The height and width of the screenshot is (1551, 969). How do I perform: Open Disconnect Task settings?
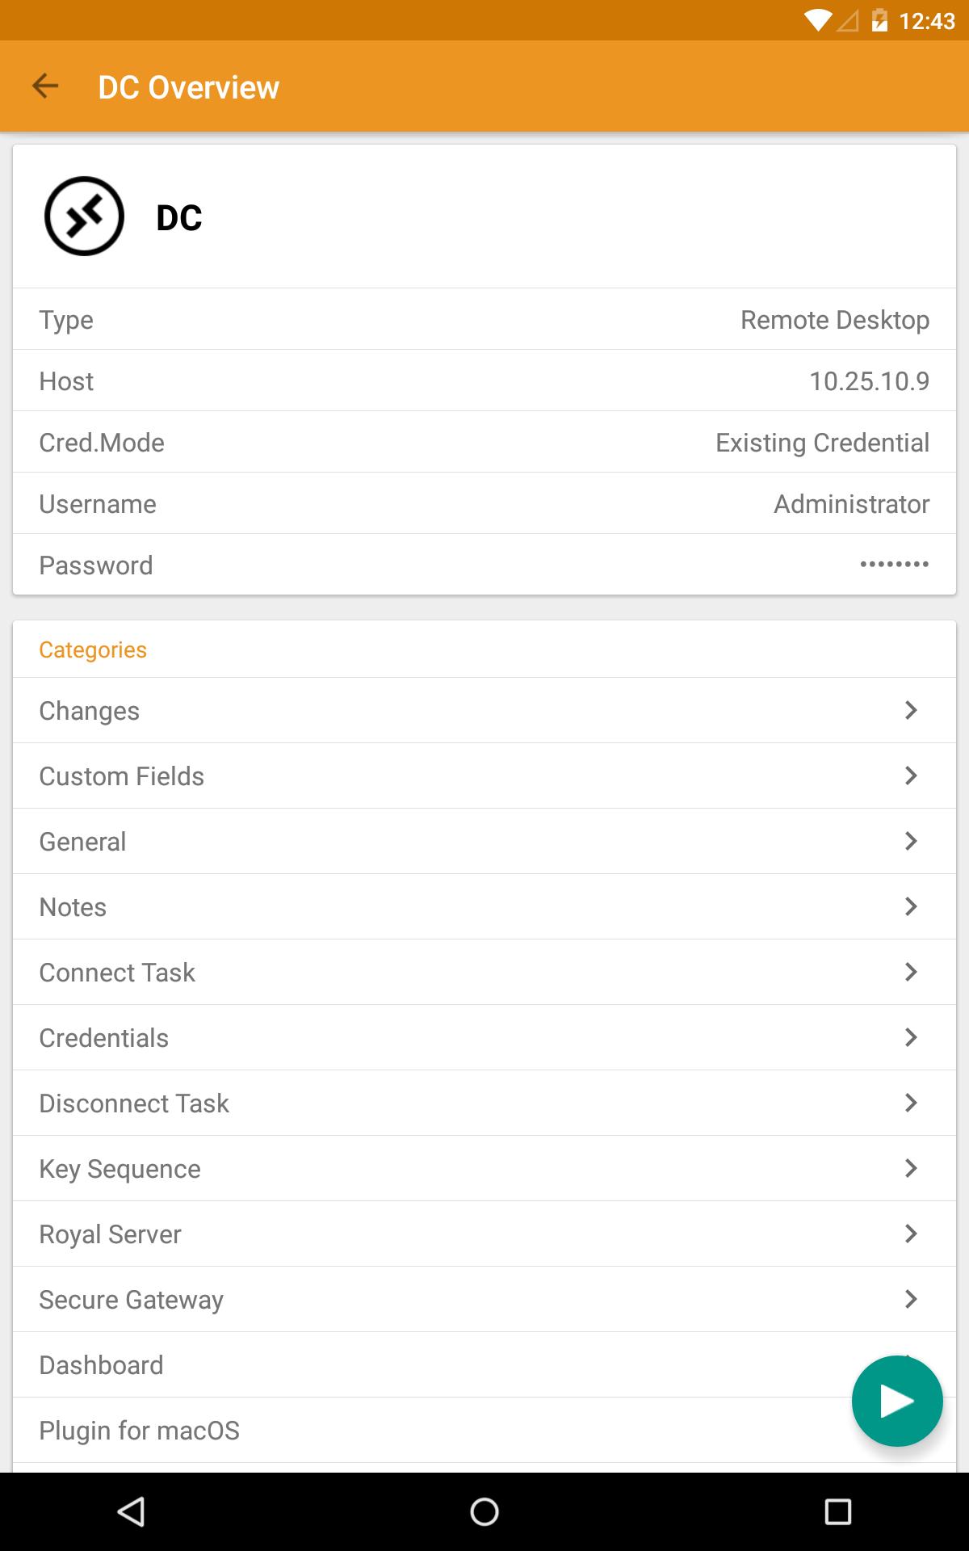pyautogui.click(x=484, y=1103)
